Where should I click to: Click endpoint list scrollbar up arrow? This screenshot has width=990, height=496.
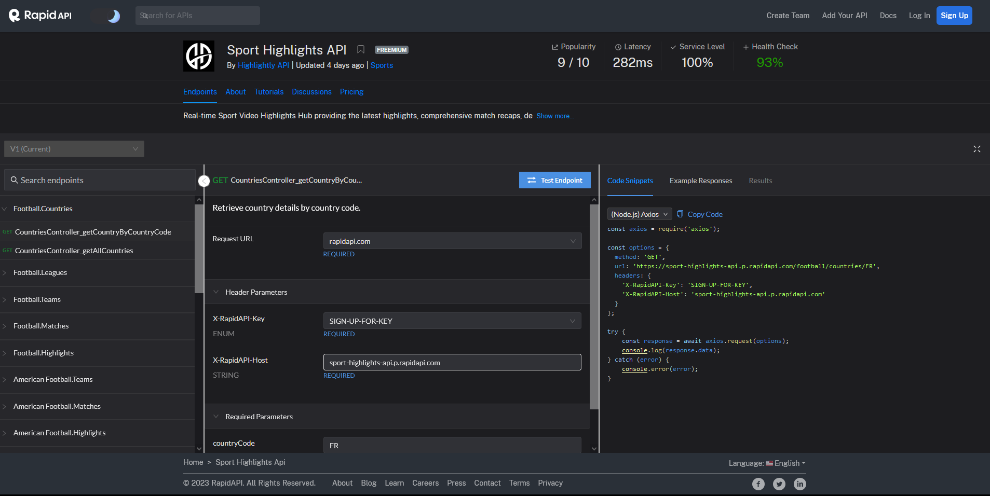pyautogui.click(x=199, y=200)
